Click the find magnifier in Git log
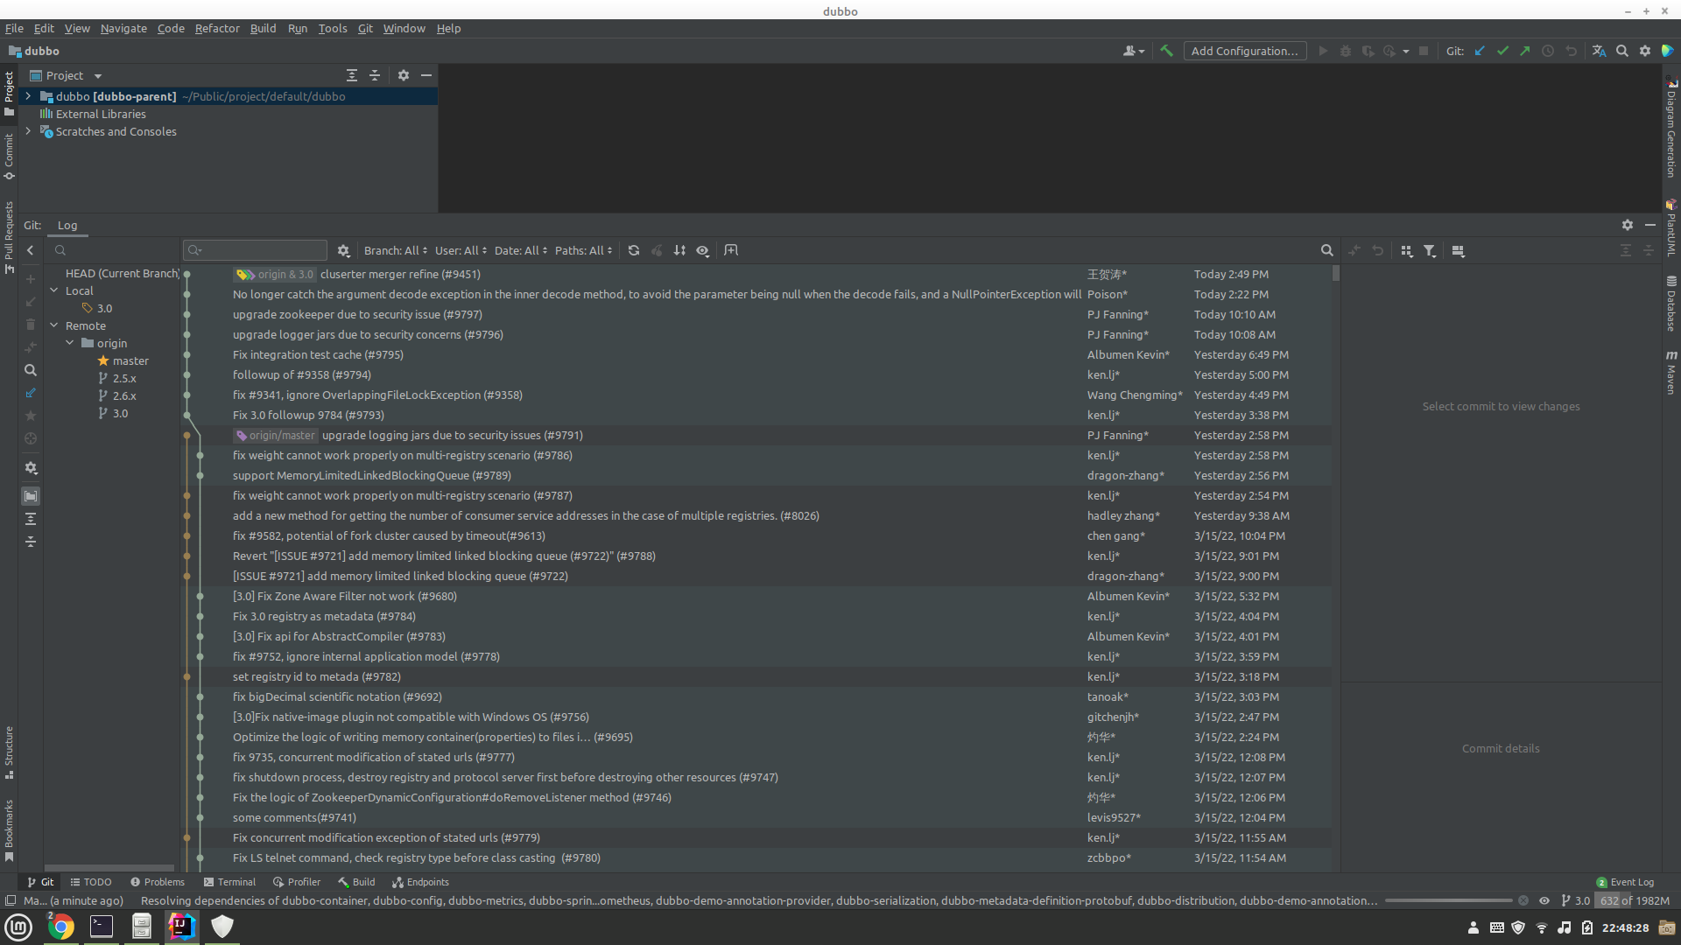Screen dimensions: 1681x945 tap(1327, 250)
